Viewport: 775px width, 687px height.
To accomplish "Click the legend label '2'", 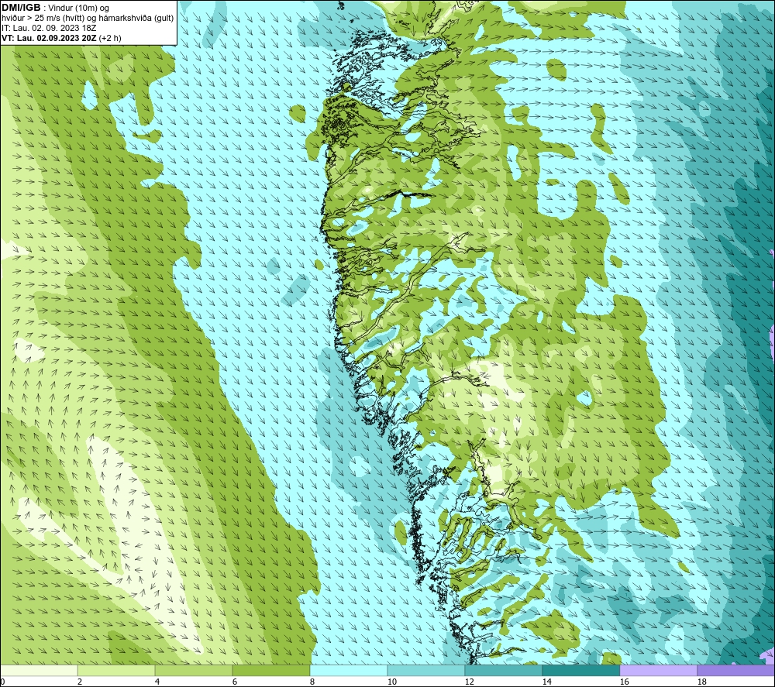I will (x=80, y=682).
